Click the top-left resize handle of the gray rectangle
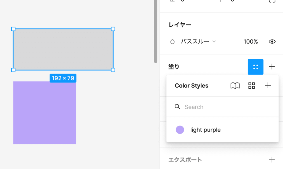The height and width of the screenshot is (169, 283). (x=13, y=29)
